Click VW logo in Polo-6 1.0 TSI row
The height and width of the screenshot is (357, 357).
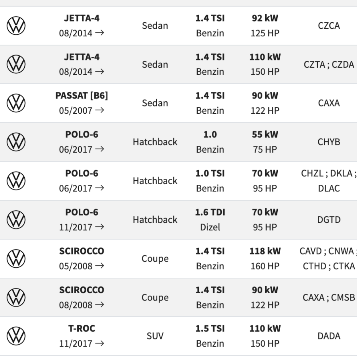click(x=16, y=181)
